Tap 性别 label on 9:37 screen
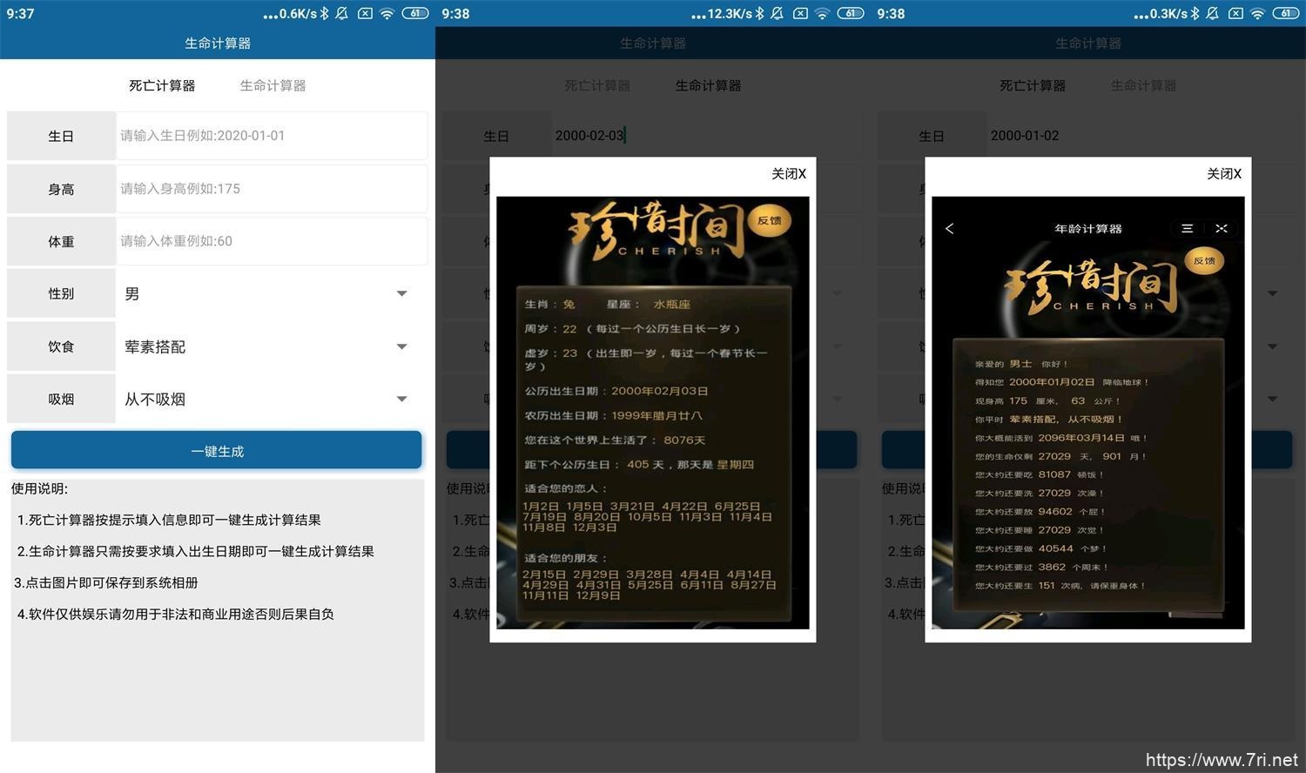The height and width of the screenshot is (773, 1306). (61, 293)
